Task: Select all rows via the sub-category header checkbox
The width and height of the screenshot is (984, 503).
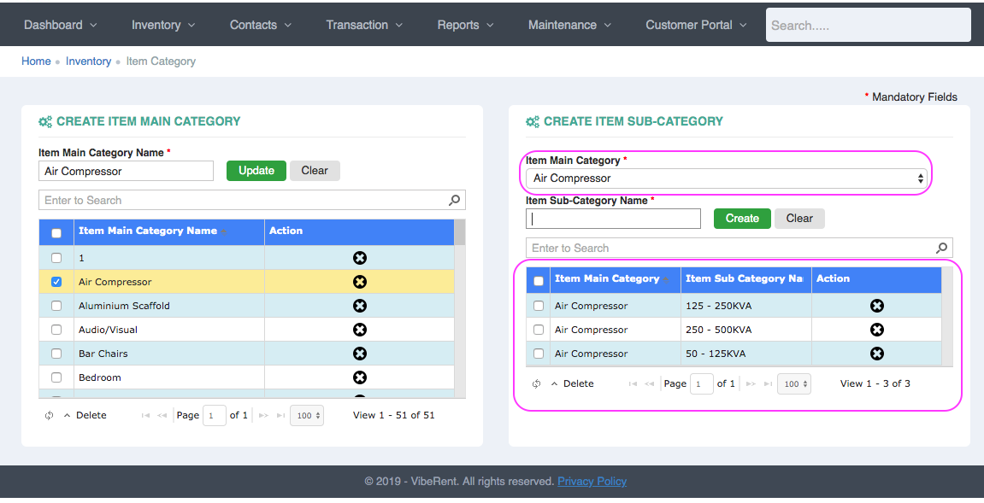Action: 538,279
